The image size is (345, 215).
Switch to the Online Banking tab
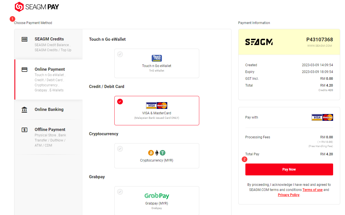coord(48,109)
